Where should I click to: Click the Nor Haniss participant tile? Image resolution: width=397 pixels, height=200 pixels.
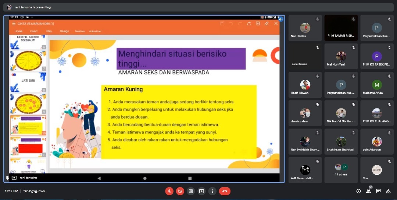coord(305,28)
